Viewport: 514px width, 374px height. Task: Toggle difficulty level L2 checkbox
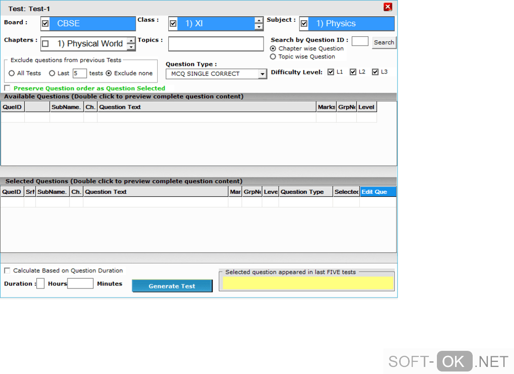pos(353,72)
